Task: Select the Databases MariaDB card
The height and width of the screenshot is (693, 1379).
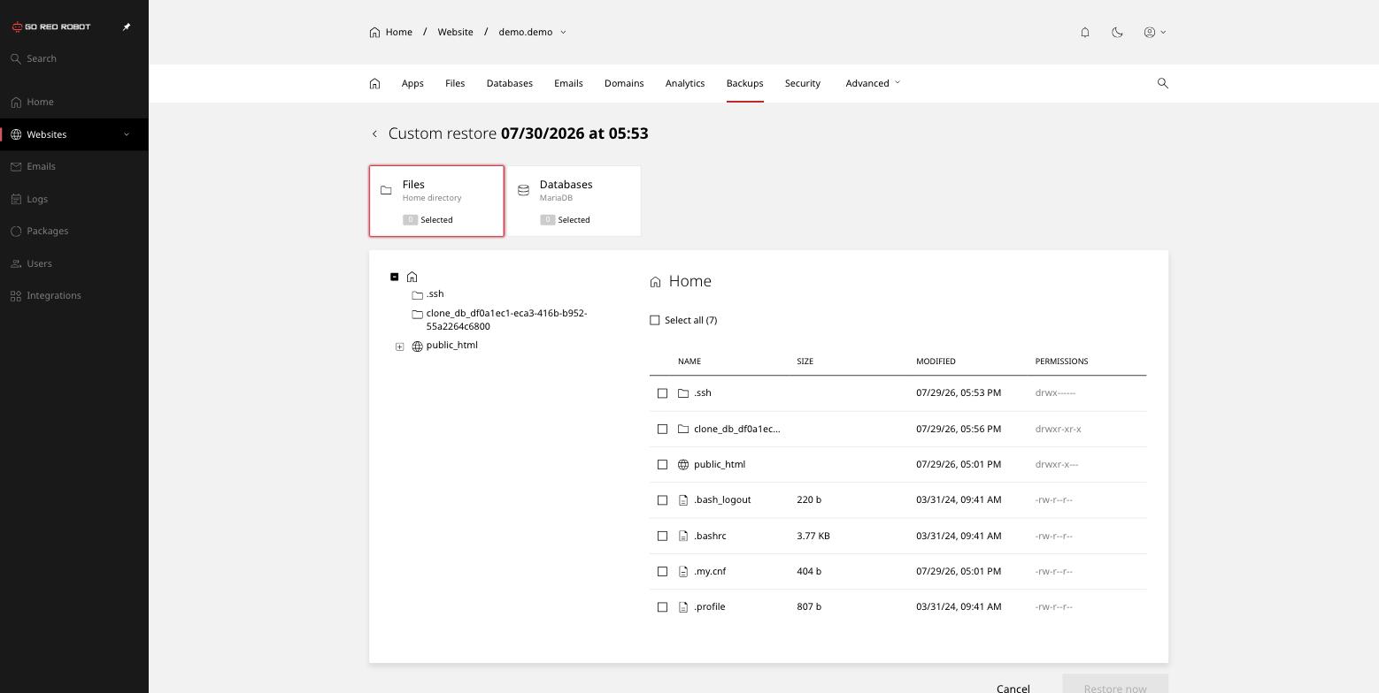Action: click(x=574, y=201)
